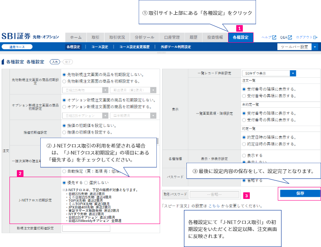The image size is (321, 247).
Task: Select 優先する for J-NETクロス
Action: click(x=64, y=182)
